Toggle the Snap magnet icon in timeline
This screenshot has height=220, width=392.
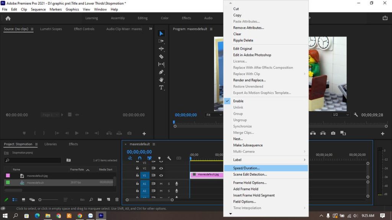tap(140, 158)
